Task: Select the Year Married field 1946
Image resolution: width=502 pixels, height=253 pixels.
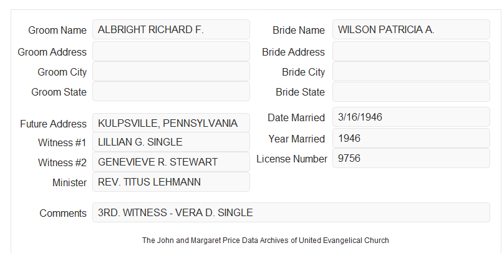Action: point(411,138)
